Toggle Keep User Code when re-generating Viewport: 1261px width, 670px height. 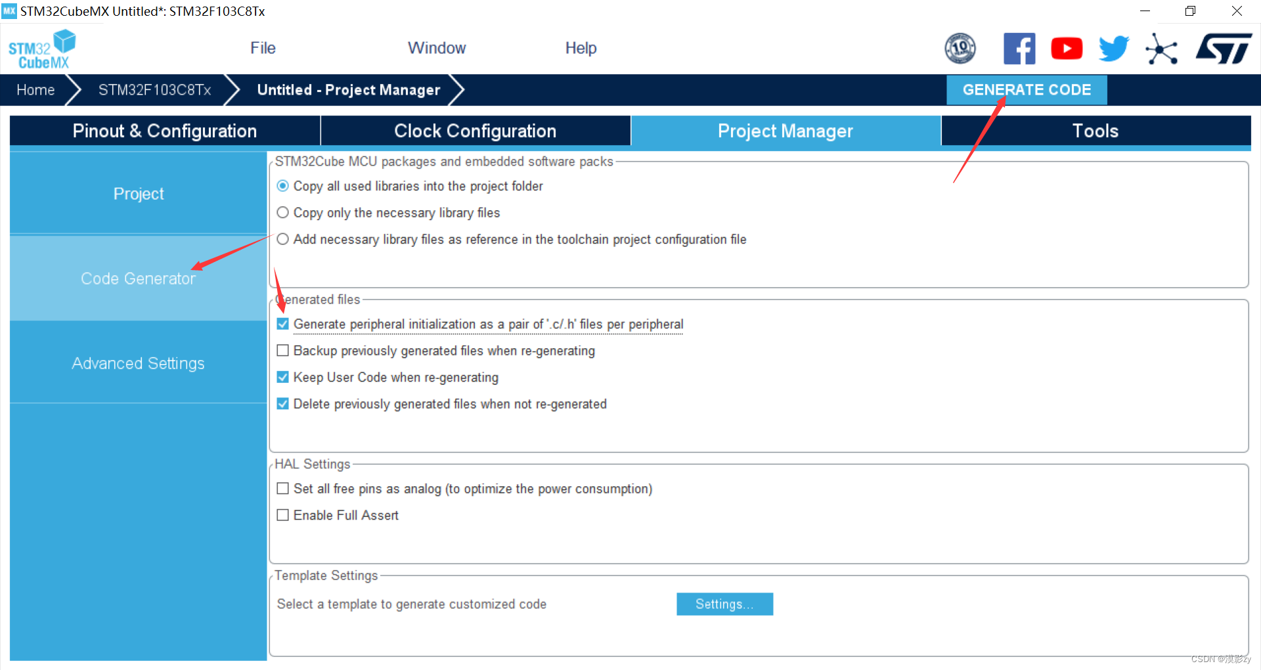[x=283, y=377]
